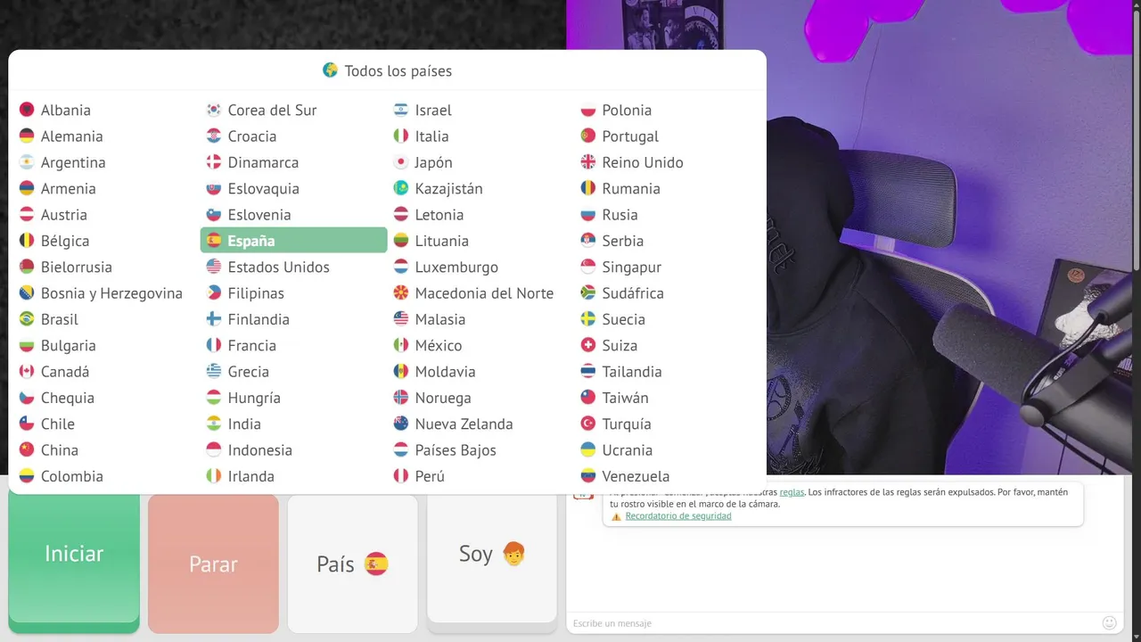Select Estados Unidos from the country list
1141x642 pixels.
click(294, 267)
